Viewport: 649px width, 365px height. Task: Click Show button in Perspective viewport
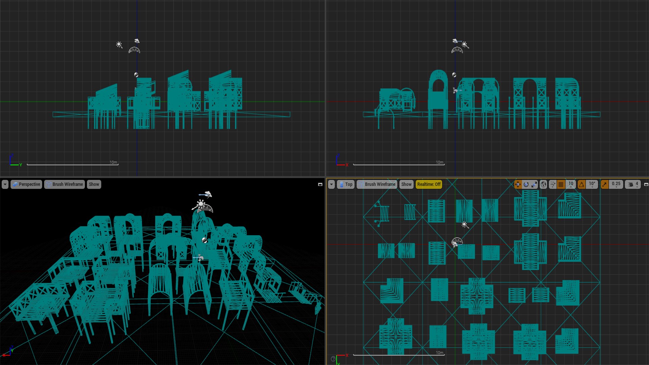click(x=94, y=184)
